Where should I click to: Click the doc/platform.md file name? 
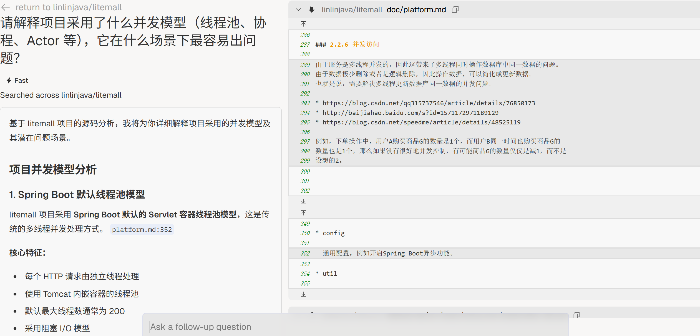416,9
